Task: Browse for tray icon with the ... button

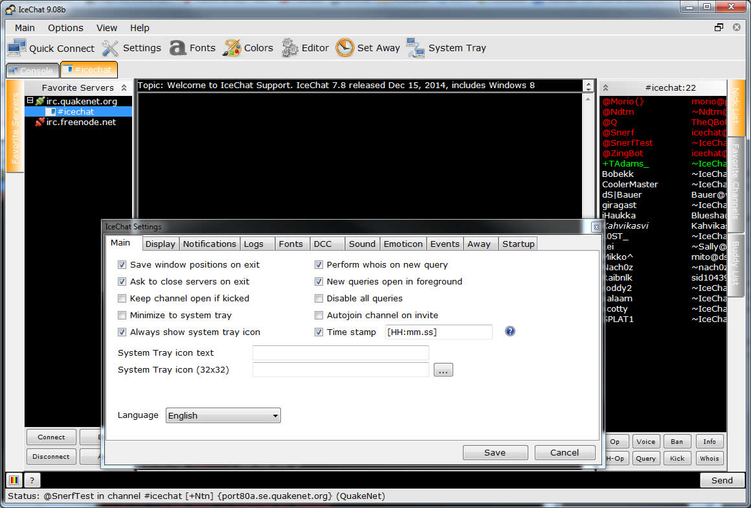Action: point(443,370)
